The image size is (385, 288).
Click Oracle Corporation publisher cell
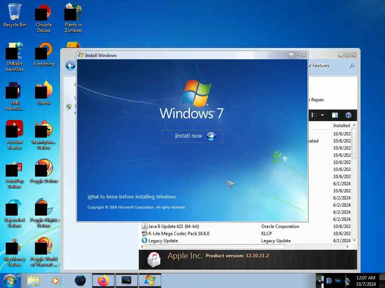[280, 226]
